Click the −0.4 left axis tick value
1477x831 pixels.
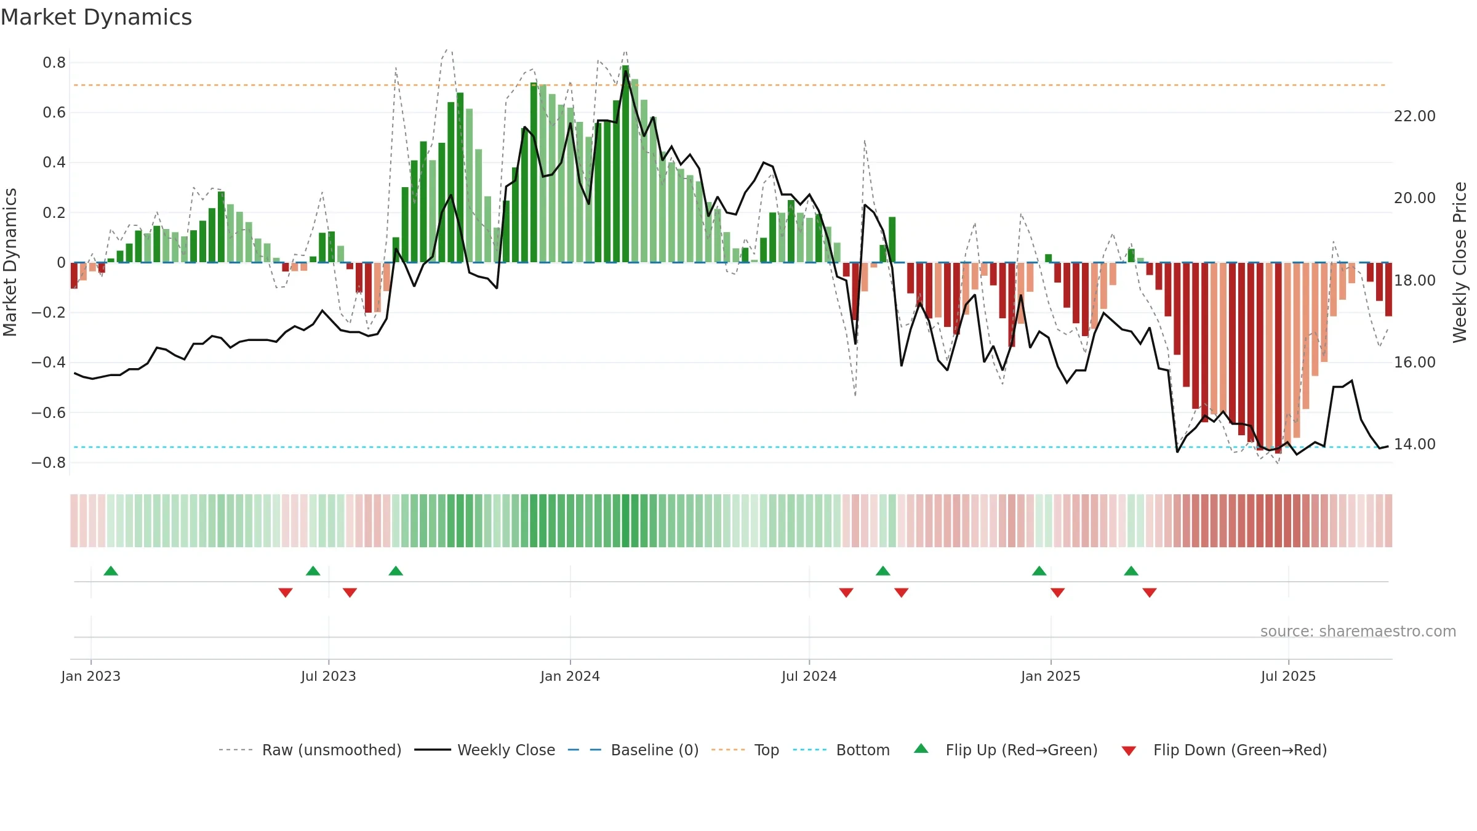click(x=49, y=363)
